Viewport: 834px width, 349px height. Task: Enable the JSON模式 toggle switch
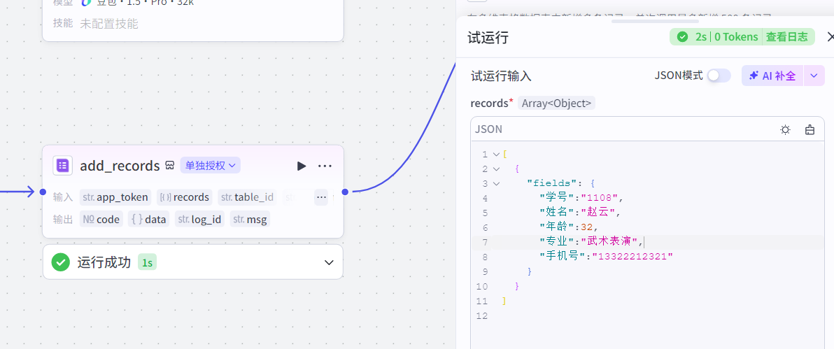point(719,76)
